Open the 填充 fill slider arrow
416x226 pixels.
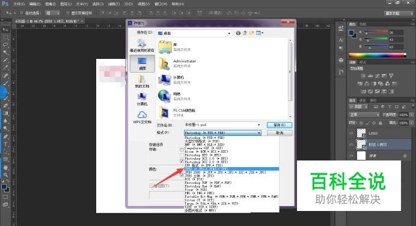pos(411,123)
